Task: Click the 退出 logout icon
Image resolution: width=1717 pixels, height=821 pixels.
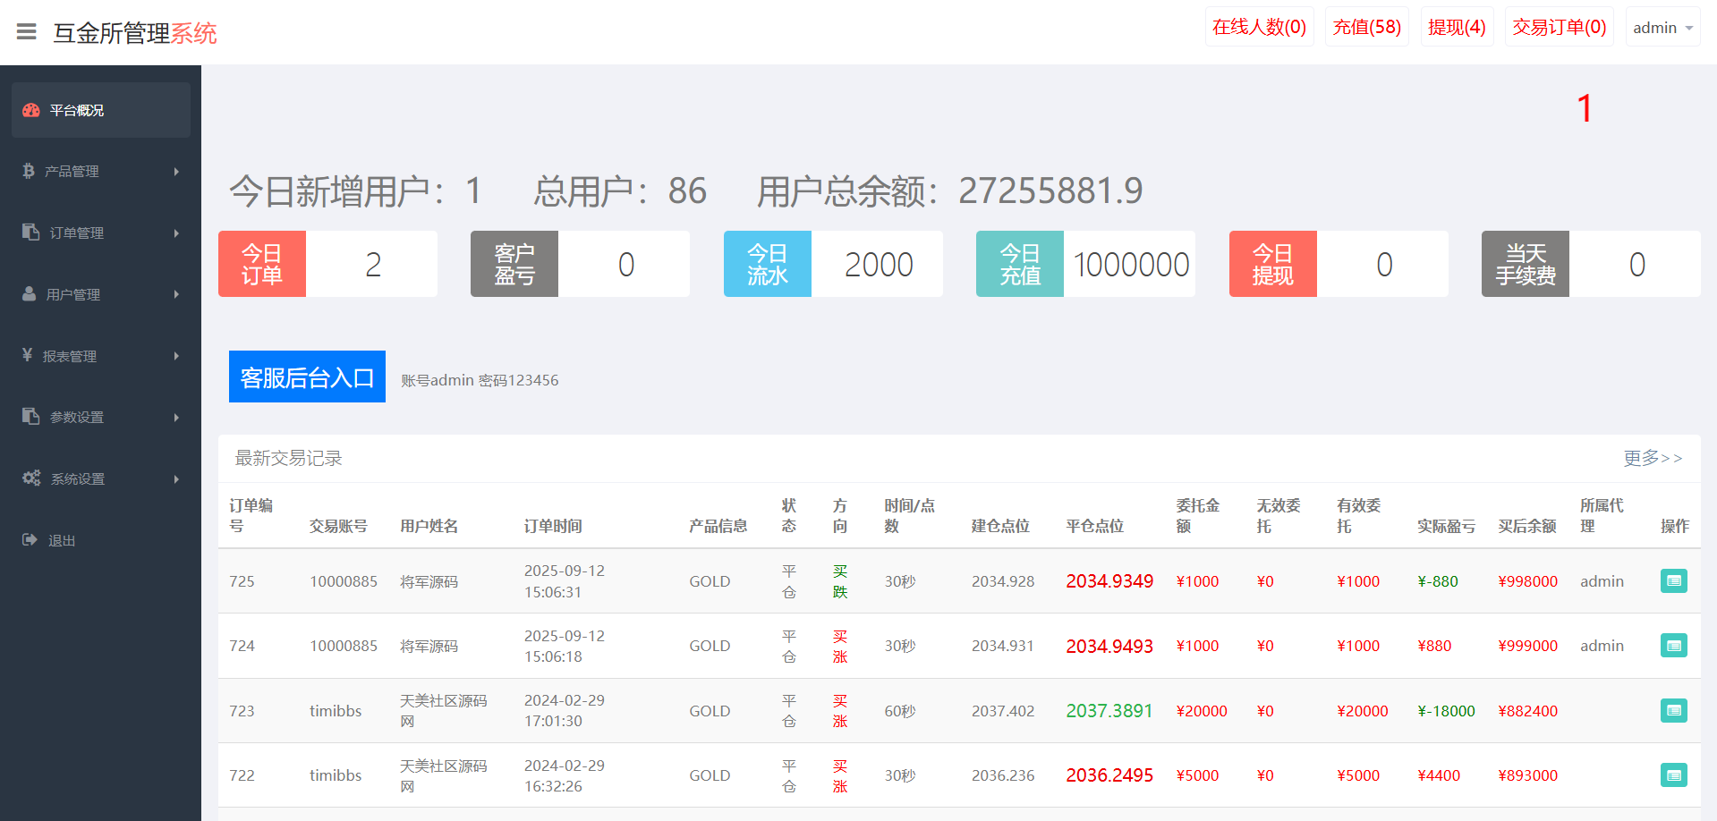Action: [30, 540]
